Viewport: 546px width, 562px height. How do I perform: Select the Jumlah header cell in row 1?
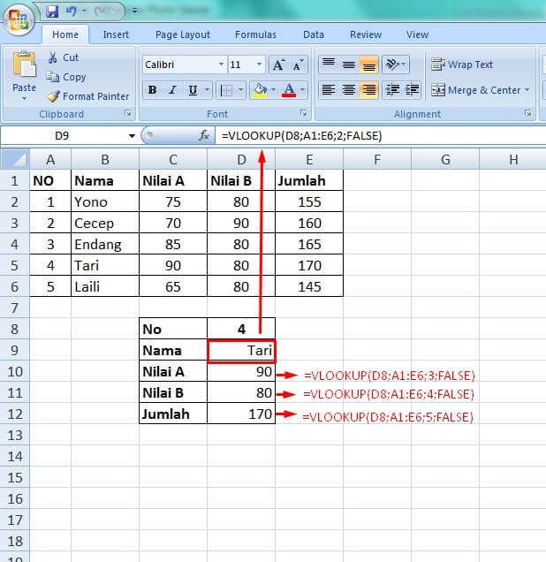pos(309,180)
